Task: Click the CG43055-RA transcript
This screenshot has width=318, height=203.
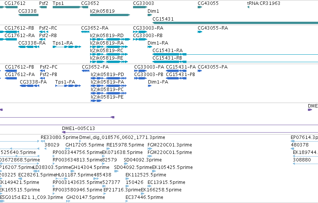Action: pyautogui.click(x=200, y=32)
